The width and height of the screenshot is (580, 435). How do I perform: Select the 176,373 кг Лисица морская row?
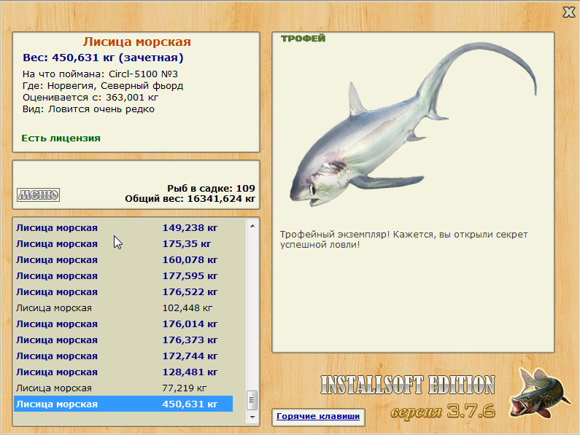coord(123,340)
